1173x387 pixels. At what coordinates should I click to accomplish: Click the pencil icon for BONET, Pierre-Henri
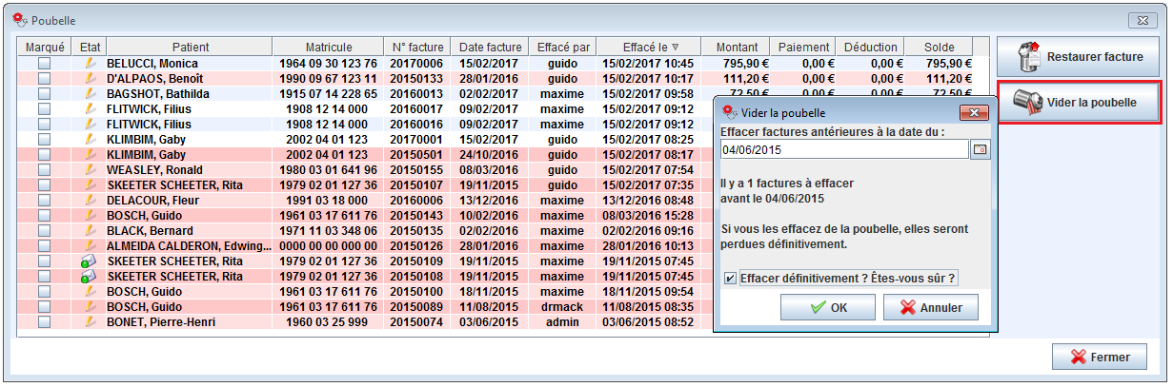pyautogui.click(x=91, y=322)
